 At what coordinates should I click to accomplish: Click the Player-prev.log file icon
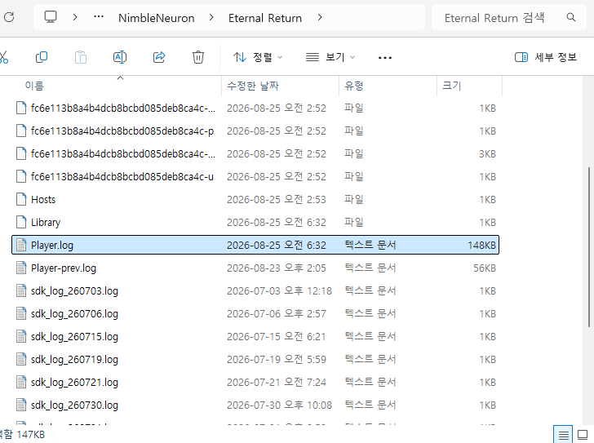pyautogui.click(x=21, y=268)
